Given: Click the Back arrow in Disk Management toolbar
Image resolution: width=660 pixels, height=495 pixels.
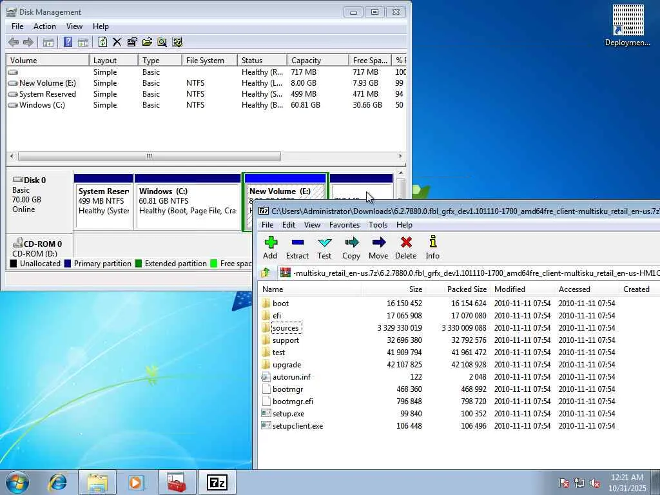Looking at the screenshot, I should pos(14,42).
